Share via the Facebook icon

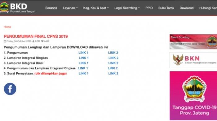(10, 89)
